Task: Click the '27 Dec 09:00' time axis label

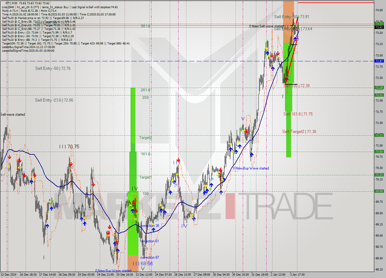Action: (x=202, y=275)
